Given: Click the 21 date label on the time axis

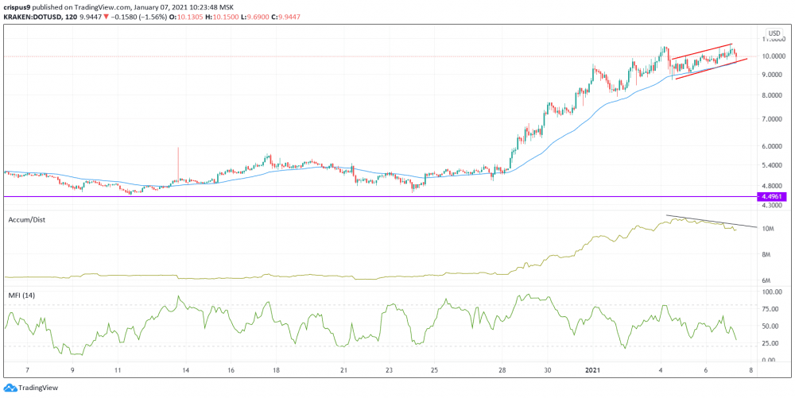Looking at the screenshot, I should click(343, 371).
